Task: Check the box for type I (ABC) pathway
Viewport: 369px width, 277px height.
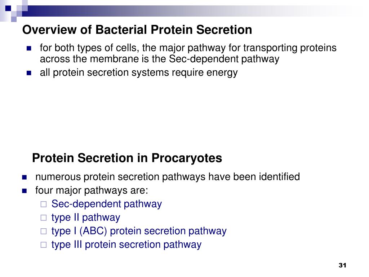Action: pos(44,231)
